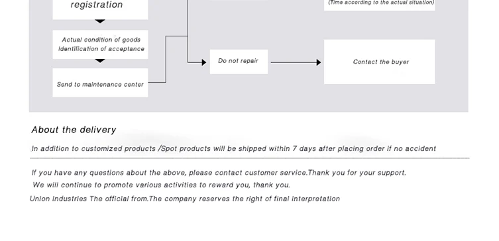Click the arrowhead pointing to 'Contact the buyer'
This screenshot has width=499, height=241.
point(319,62)
